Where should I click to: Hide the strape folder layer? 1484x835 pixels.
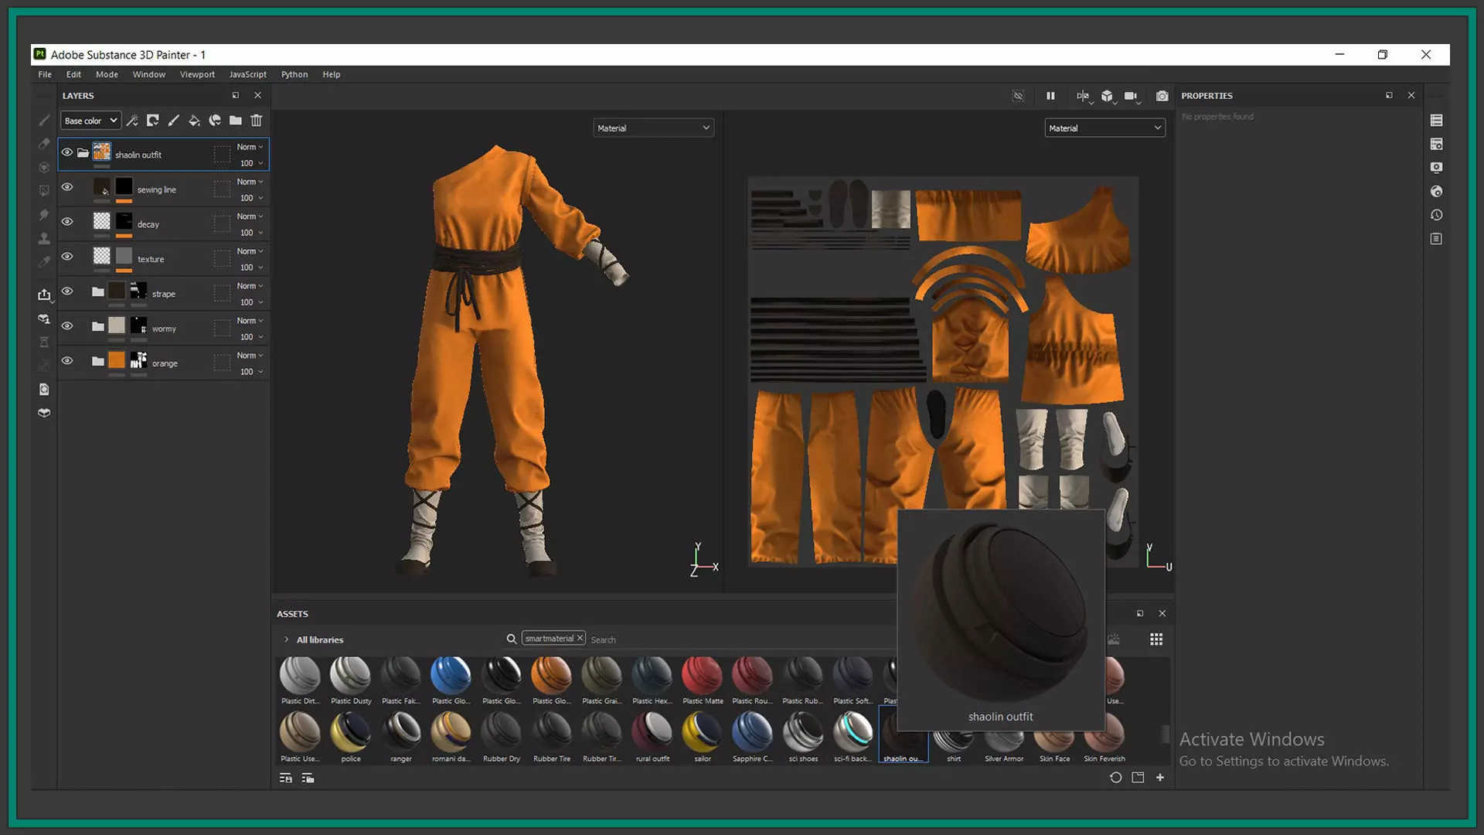(x=67, y=291)
